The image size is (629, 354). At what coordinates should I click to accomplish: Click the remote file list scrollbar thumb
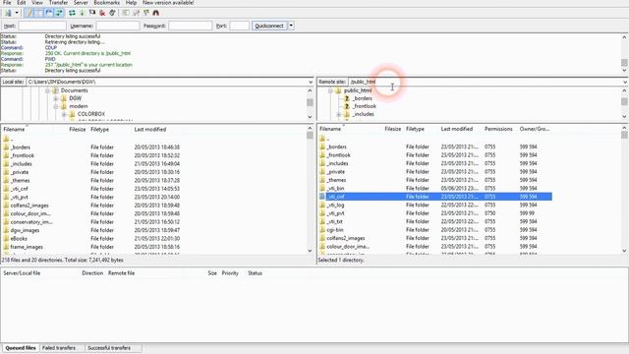point(624,135)
